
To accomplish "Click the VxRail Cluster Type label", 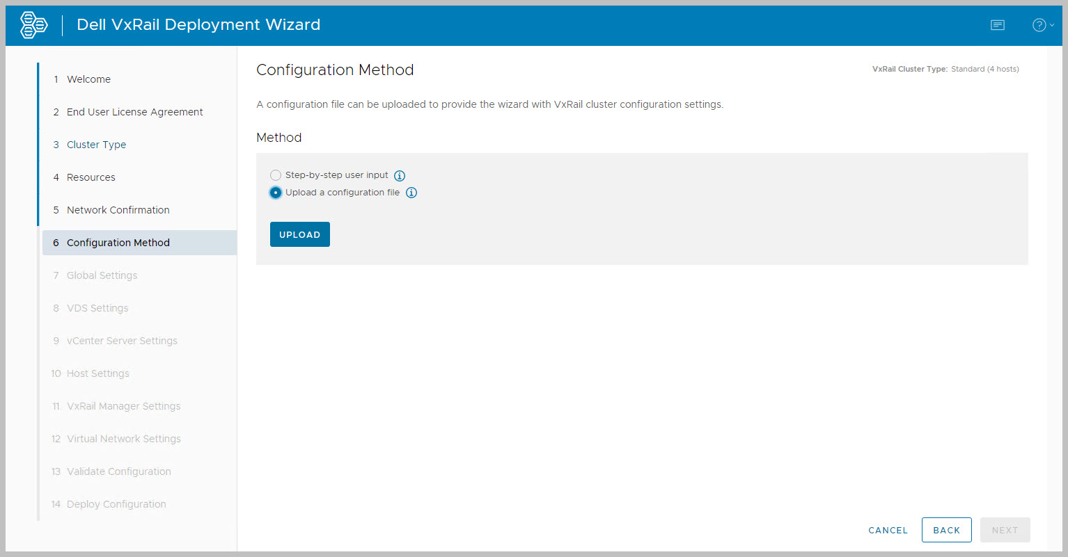I will pos(910,69).
